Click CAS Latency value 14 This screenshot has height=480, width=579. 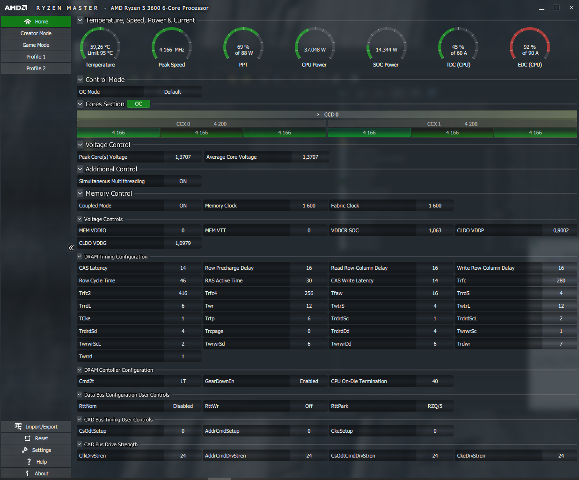click(x=183, y=268)
